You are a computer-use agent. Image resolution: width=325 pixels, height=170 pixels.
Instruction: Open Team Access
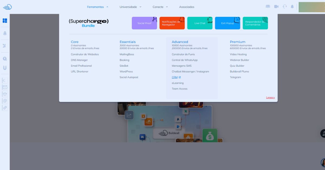180,89
